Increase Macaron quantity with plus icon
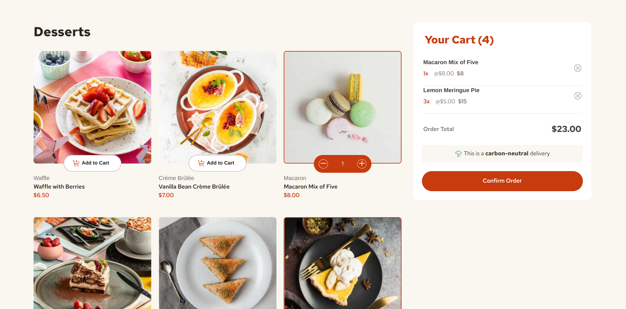The width and height of the screenshot is (626, 309). (362, 164)
